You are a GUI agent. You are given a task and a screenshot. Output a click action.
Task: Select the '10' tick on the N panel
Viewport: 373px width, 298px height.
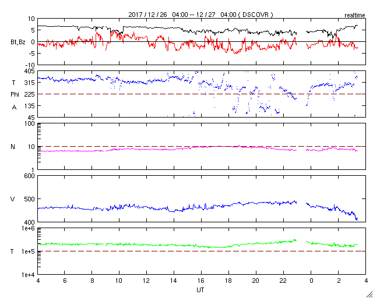click(31, 147)
